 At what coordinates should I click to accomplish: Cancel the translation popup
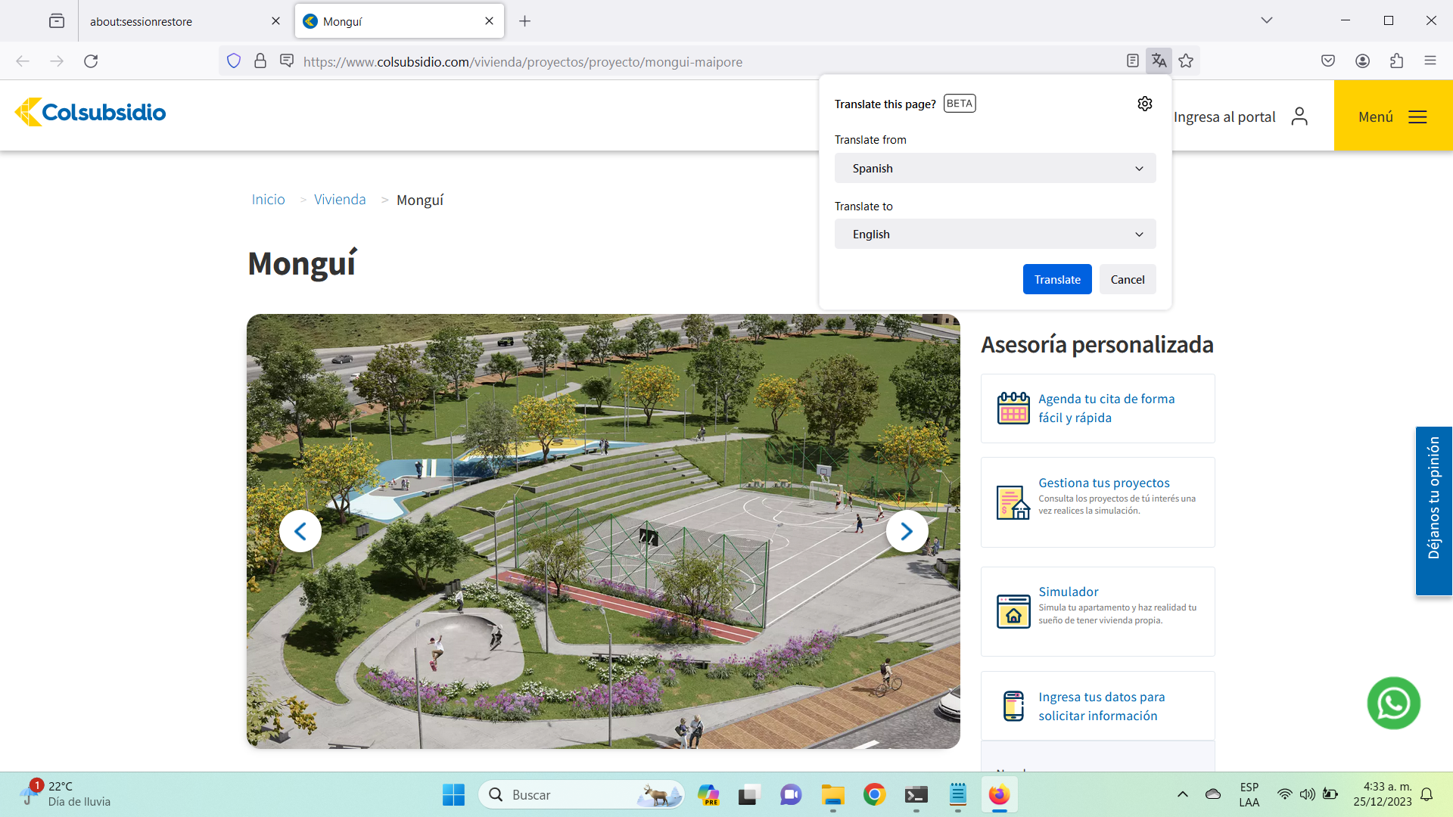pos(1127,279)
